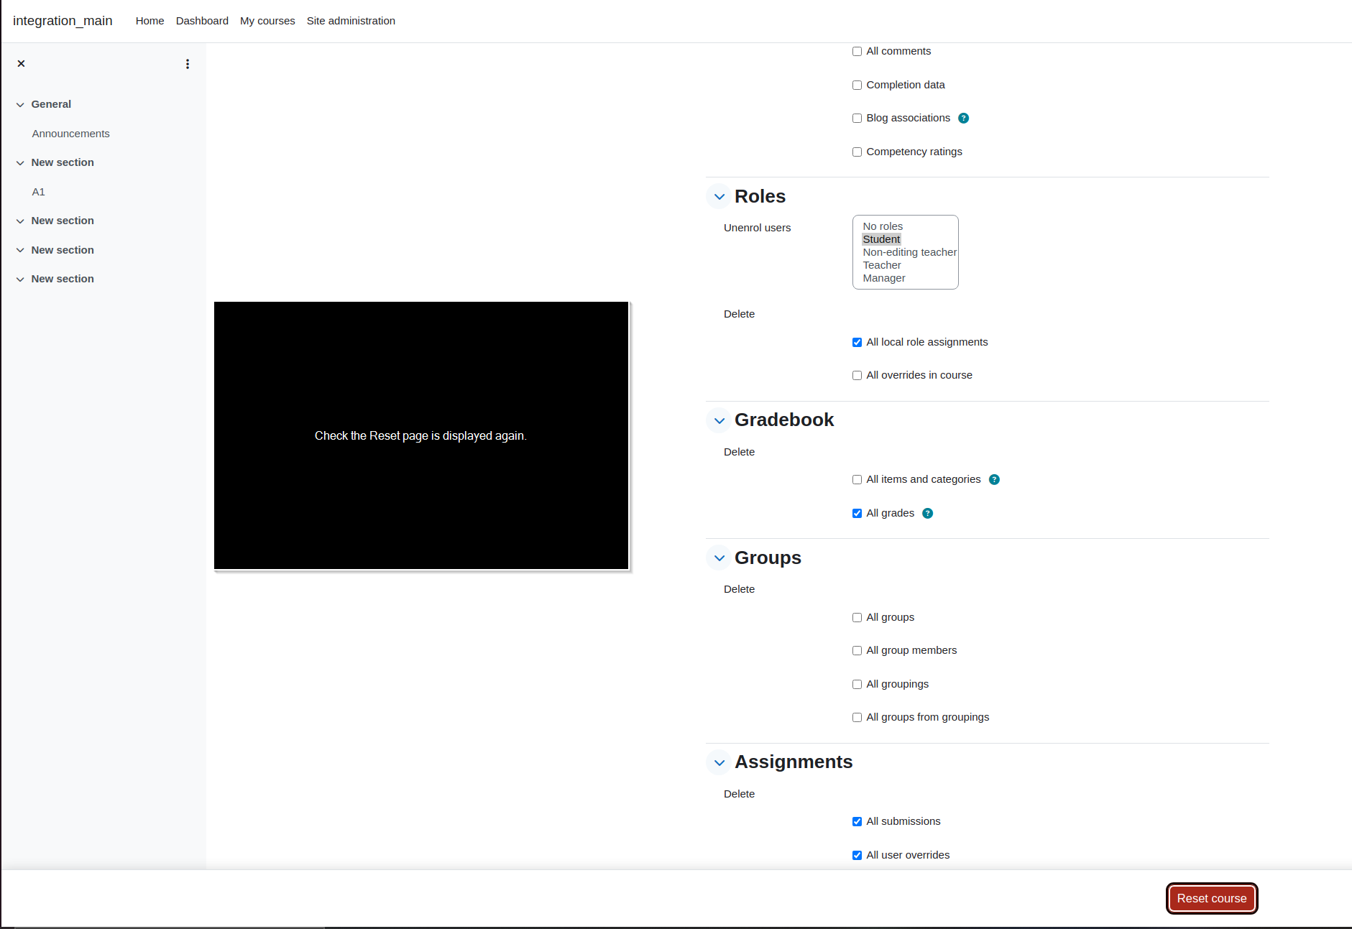
Task: Open General section in course index
Action: click(x=51, y=104)
